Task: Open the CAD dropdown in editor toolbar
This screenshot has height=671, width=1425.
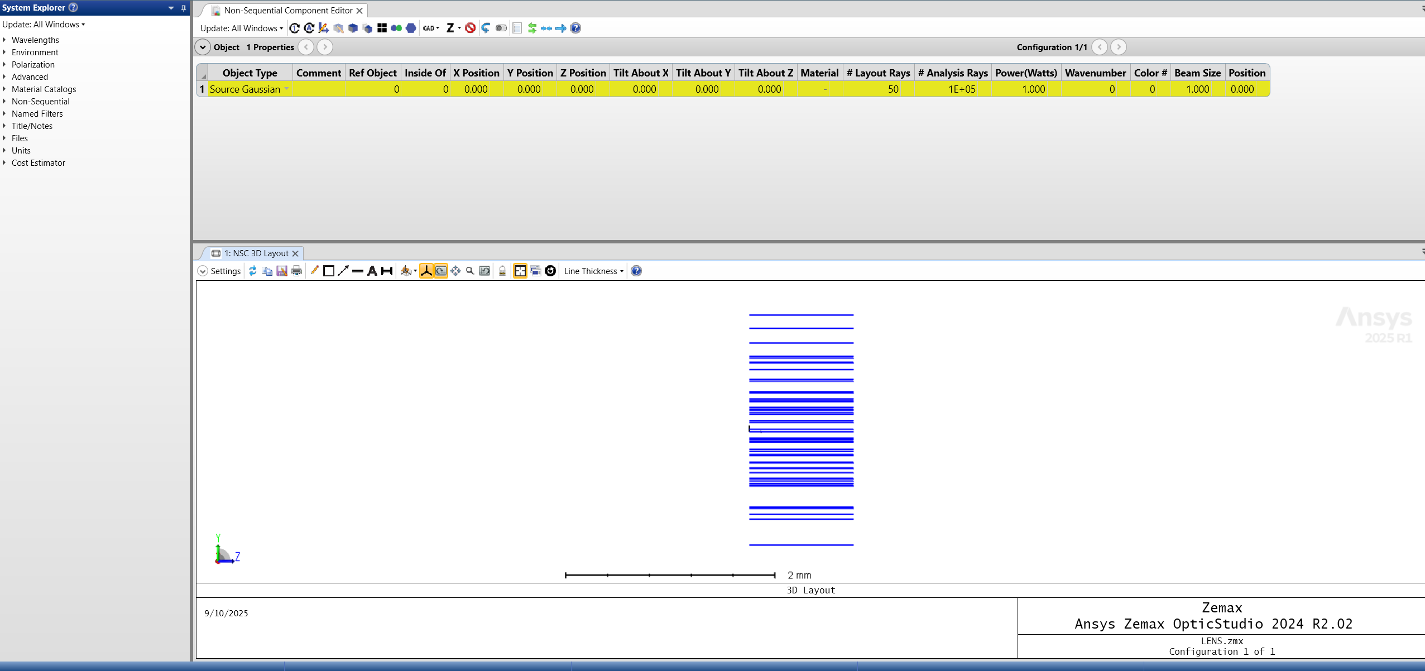Action: [430, 28]
